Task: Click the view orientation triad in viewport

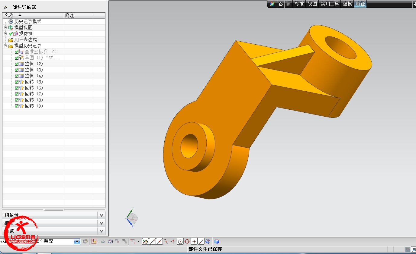Action: [x=132, y=218]
